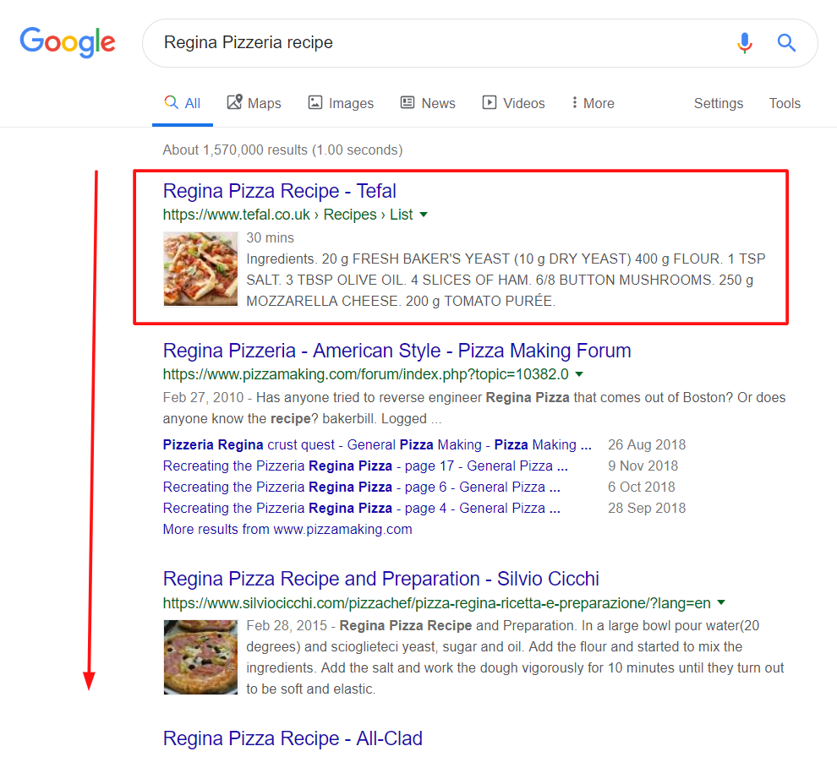The image size is (837, 757).
Task: Open Recreating the Pizzeria Regina Pizza page 4
Action: 362,509
